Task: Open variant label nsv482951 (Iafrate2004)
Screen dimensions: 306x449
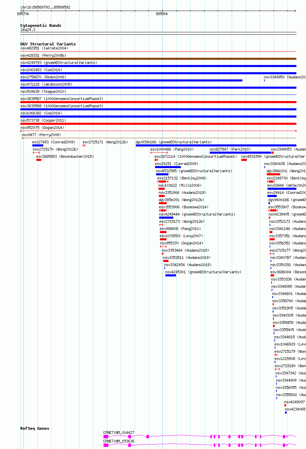Action: (x=44, y=48)
